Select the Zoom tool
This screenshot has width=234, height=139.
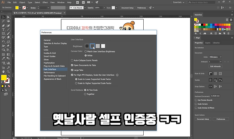(x=8, y=72)
